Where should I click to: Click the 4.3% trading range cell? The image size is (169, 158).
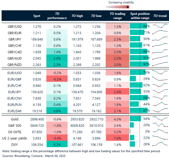(118, 119)
